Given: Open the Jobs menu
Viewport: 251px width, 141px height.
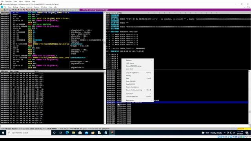Looking at the screenshot, I should coord(55,7).
